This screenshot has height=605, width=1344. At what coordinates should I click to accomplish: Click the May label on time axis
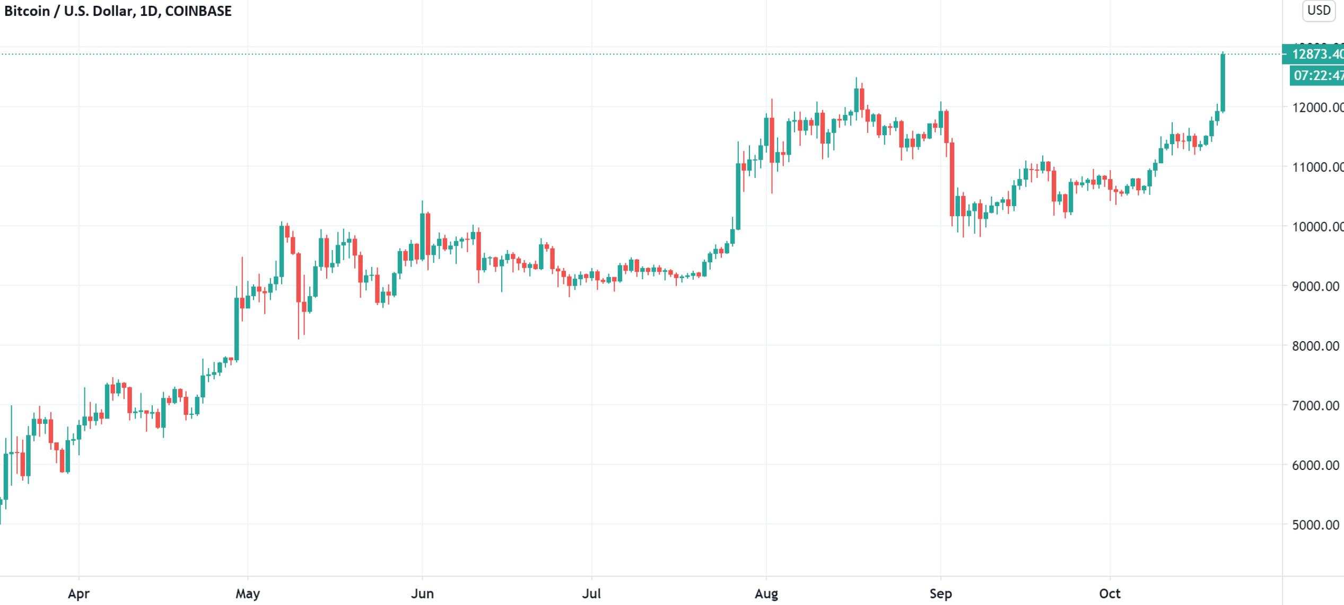pyautogui.click(x=248, y=594)
